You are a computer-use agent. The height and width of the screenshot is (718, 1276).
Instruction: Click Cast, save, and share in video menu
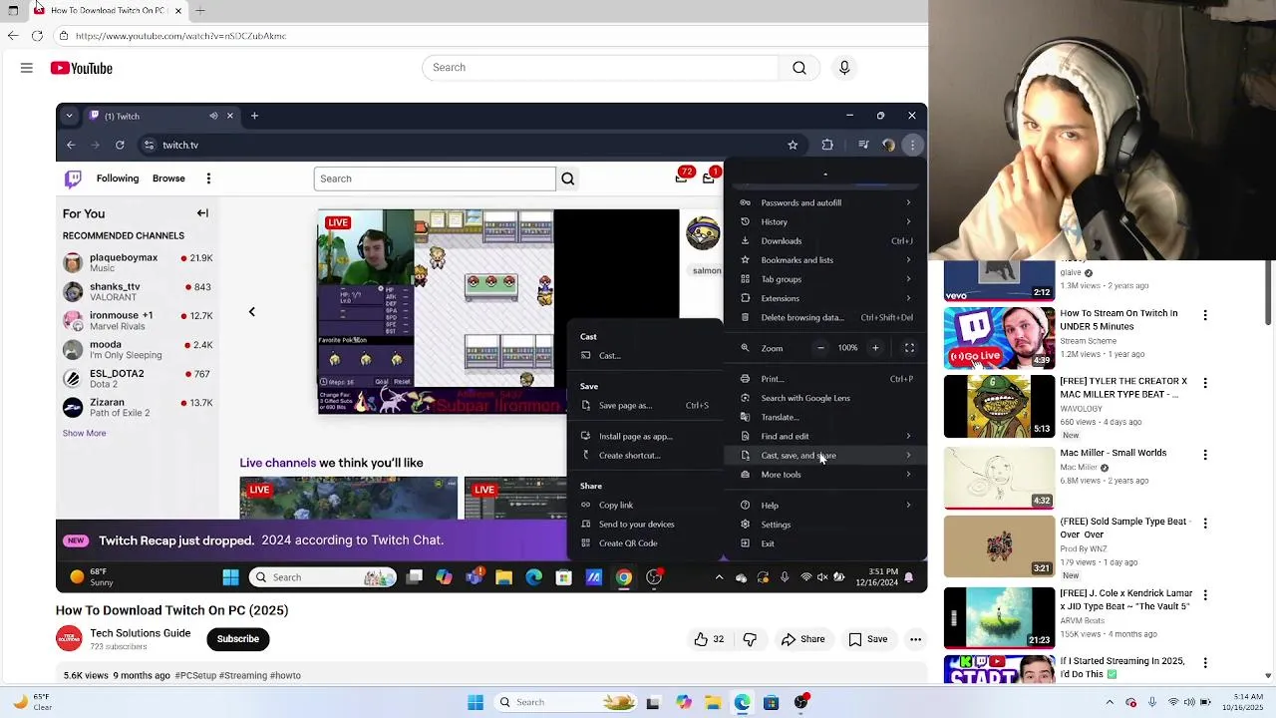point(825,456)
